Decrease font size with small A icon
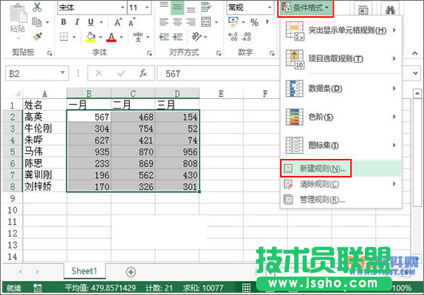This screenshot has width=424, height=295. 132,22
